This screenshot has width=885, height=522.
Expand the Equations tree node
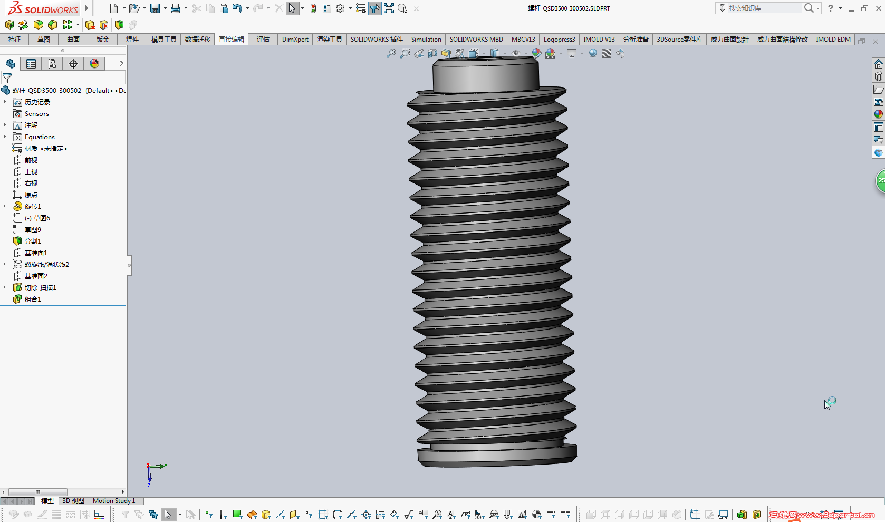(x=5, y=137)
